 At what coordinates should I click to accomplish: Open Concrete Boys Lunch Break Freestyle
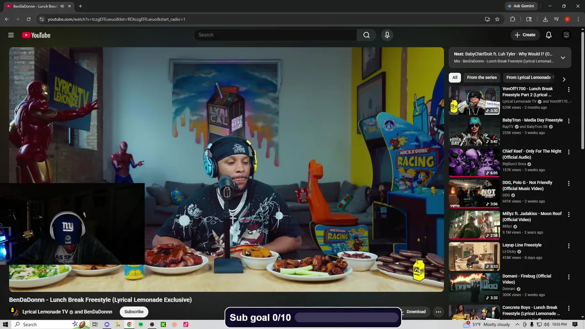[x=530, y=310]
